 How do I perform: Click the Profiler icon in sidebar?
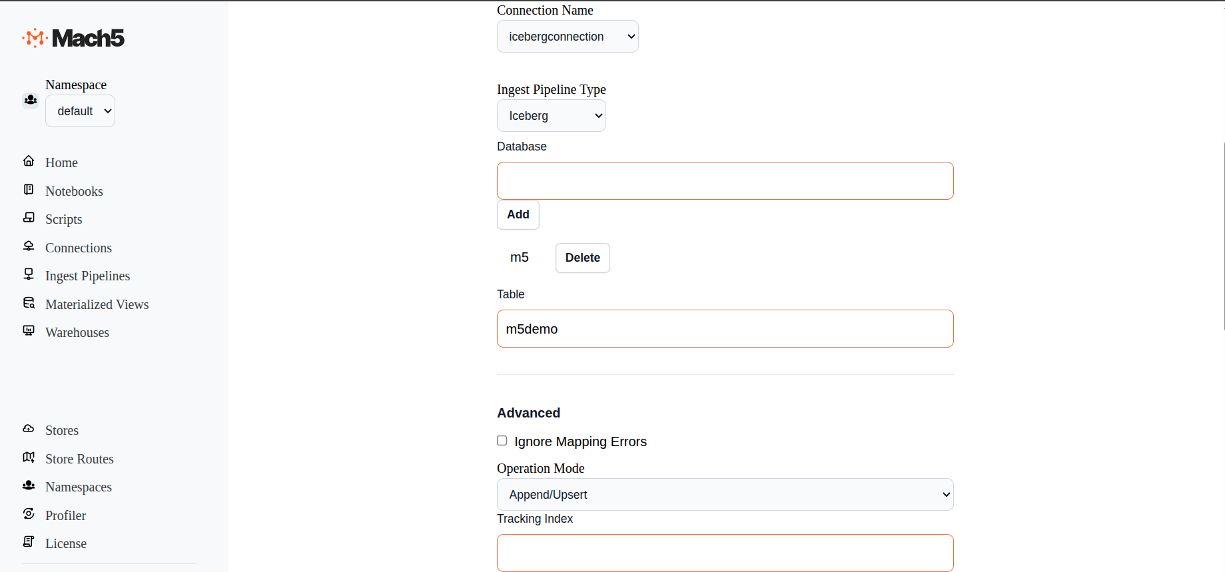pyautogui.click(x=29, y=514)
